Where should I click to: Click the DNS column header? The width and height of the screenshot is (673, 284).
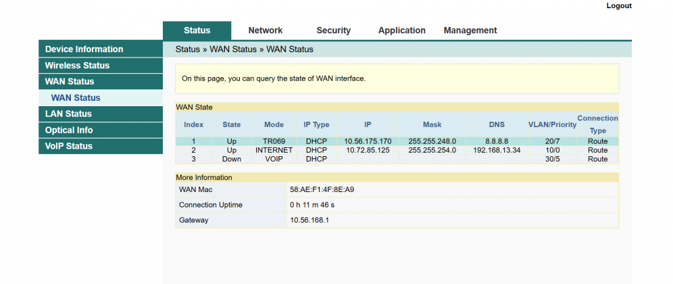coord(497,124)
